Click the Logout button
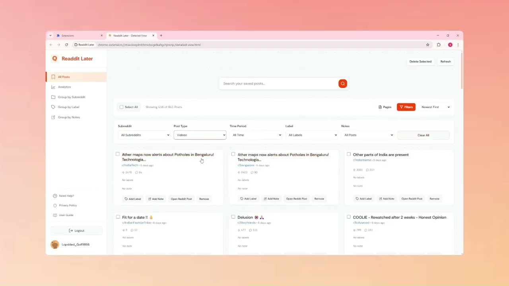The width and height of the screenshot is (509, 286). point(76,230)
